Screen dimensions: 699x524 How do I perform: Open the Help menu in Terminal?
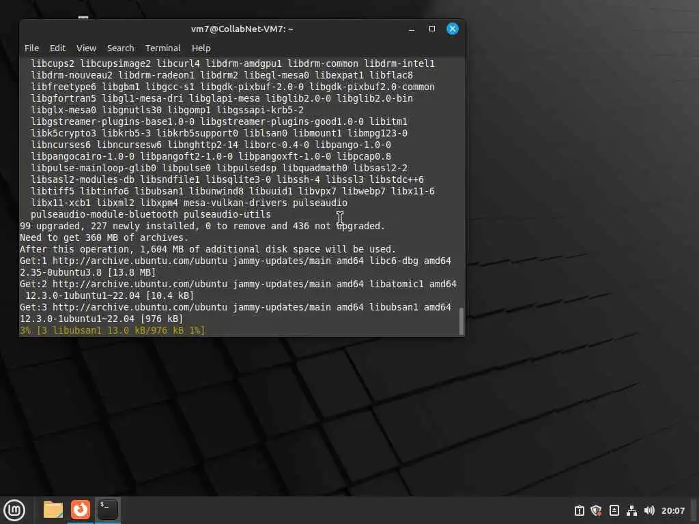pyautogui.click(x=201, y=48)
